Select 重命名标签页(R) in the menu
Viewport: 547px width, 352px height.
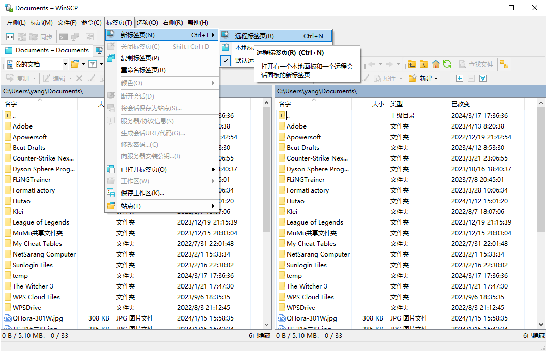(x=162, y=70)
